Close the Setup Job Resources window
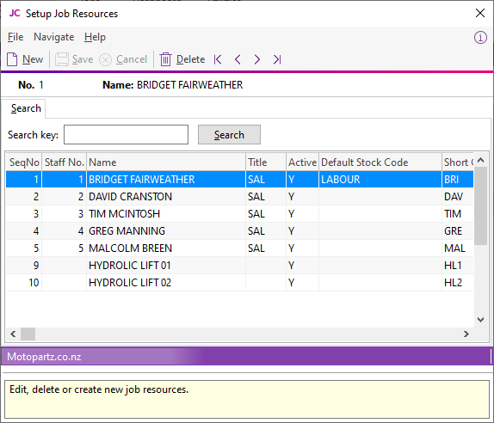 click(x=480, y=13)
